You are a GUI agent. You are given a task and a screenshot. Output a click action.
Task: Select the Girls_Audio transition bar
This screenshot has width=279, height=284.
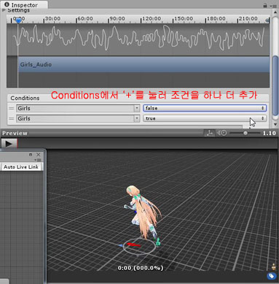[144, 64]
